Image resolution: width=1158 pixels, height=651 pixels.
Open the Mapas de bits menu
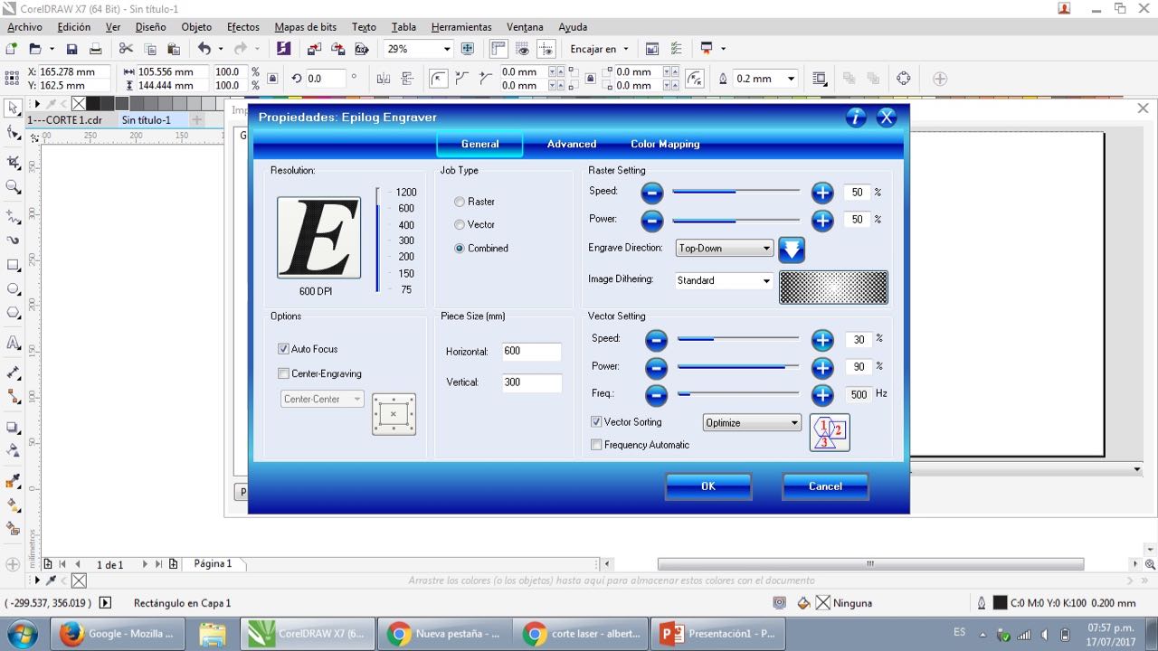[x=307, y=27]
